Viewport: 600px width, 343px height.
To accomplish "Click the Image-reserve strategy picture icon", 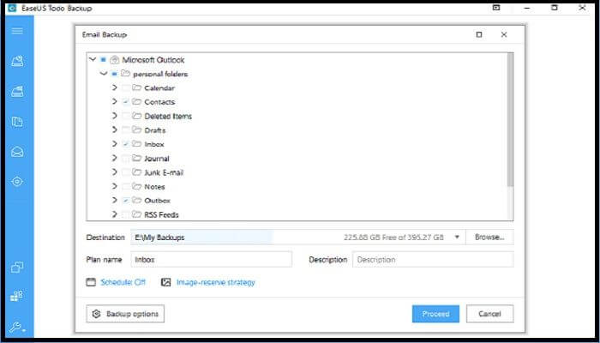I will click(165, 282).
